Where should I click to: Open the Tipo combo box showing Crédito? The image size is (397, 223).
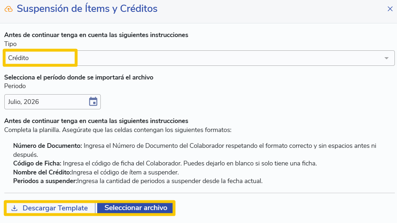[199, 58]
